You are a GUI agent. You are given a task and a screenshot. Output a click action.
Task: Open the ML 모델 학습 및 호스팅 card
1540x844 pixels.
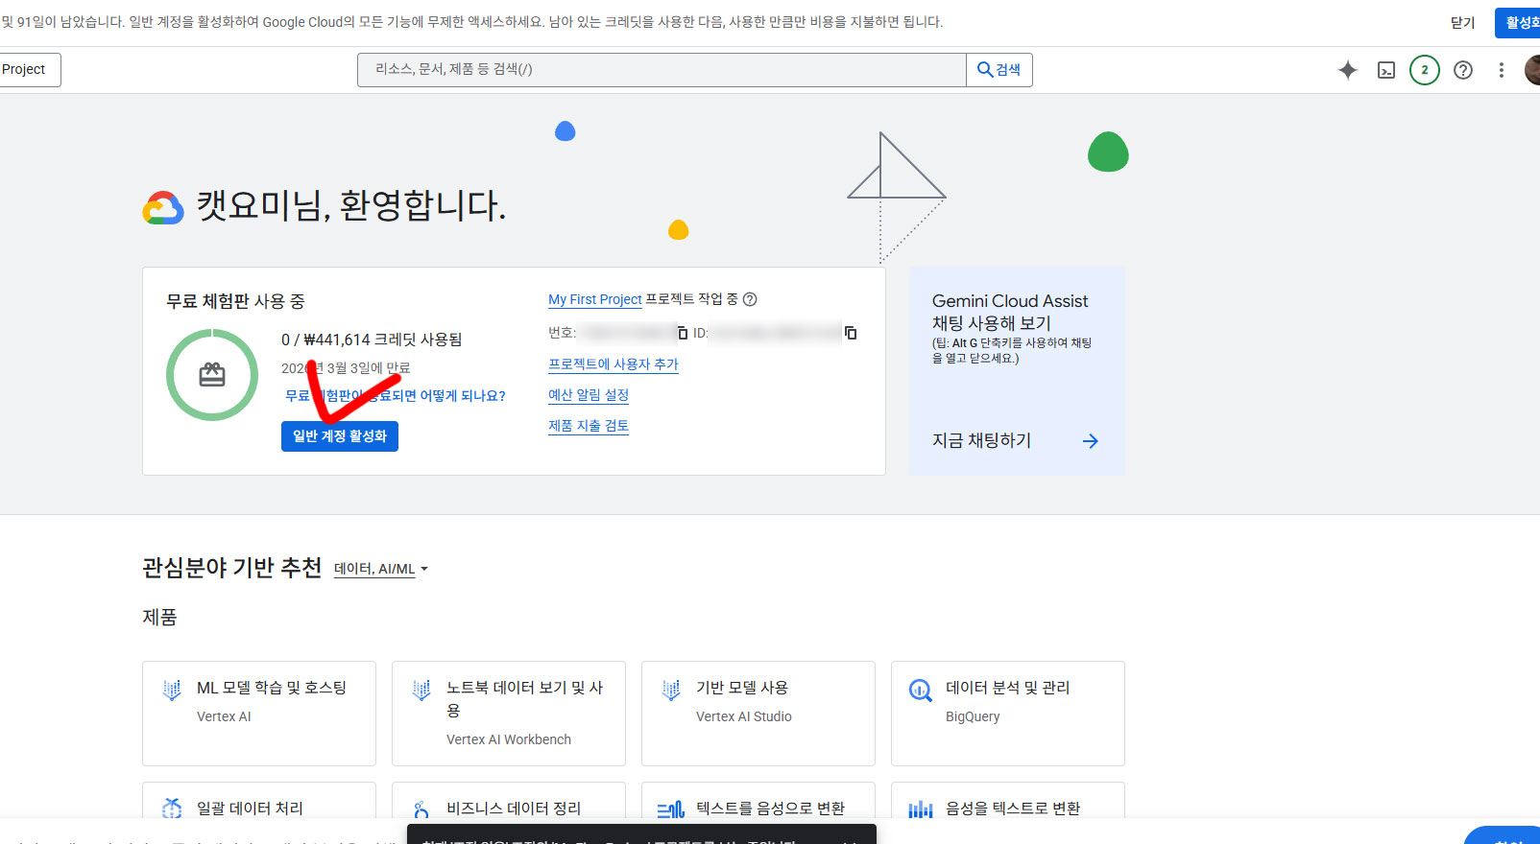(x=259, y=714)
